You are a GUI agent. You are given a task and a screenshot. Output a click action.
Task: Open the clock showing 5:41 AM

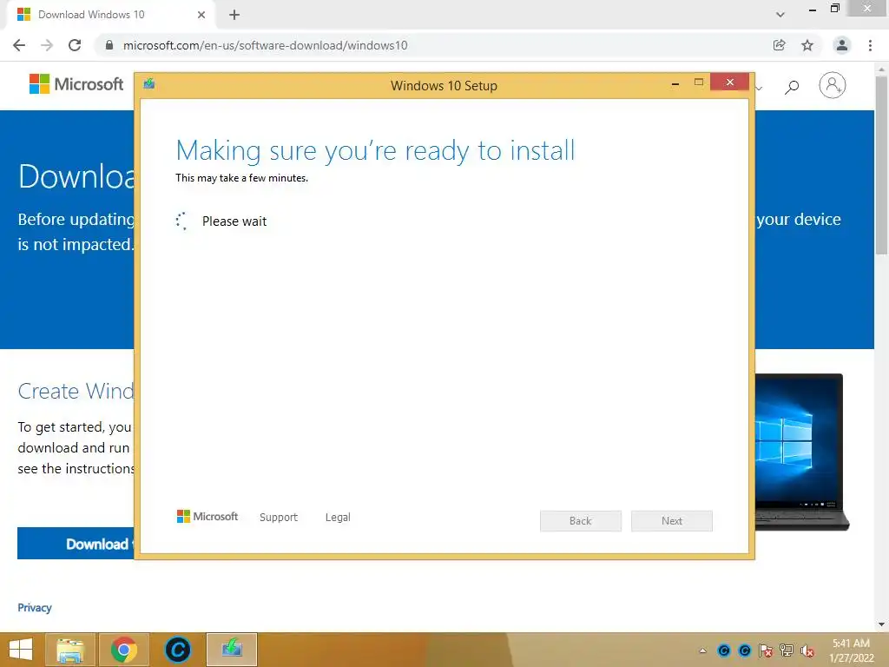click(x=851, y=650)
